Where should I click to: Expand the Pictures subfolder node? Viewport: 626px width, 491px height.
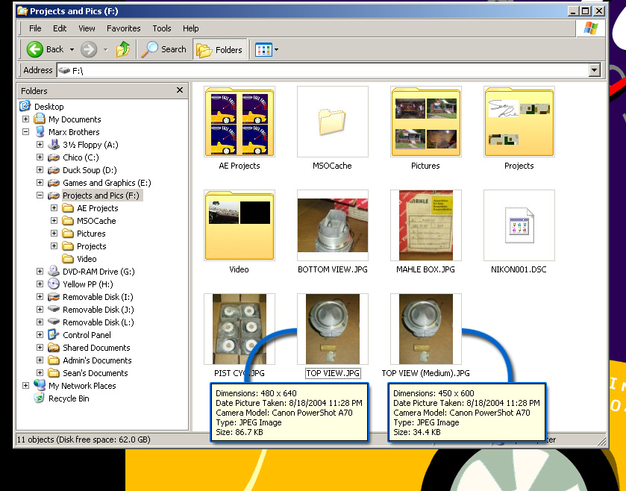[54, 233]
